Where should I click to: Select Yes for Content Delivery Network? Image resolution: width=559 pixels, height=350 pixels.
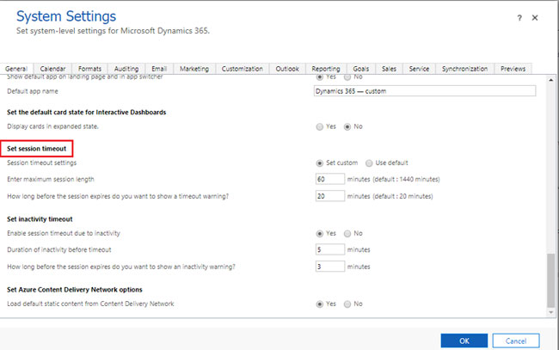click(320, 304)
